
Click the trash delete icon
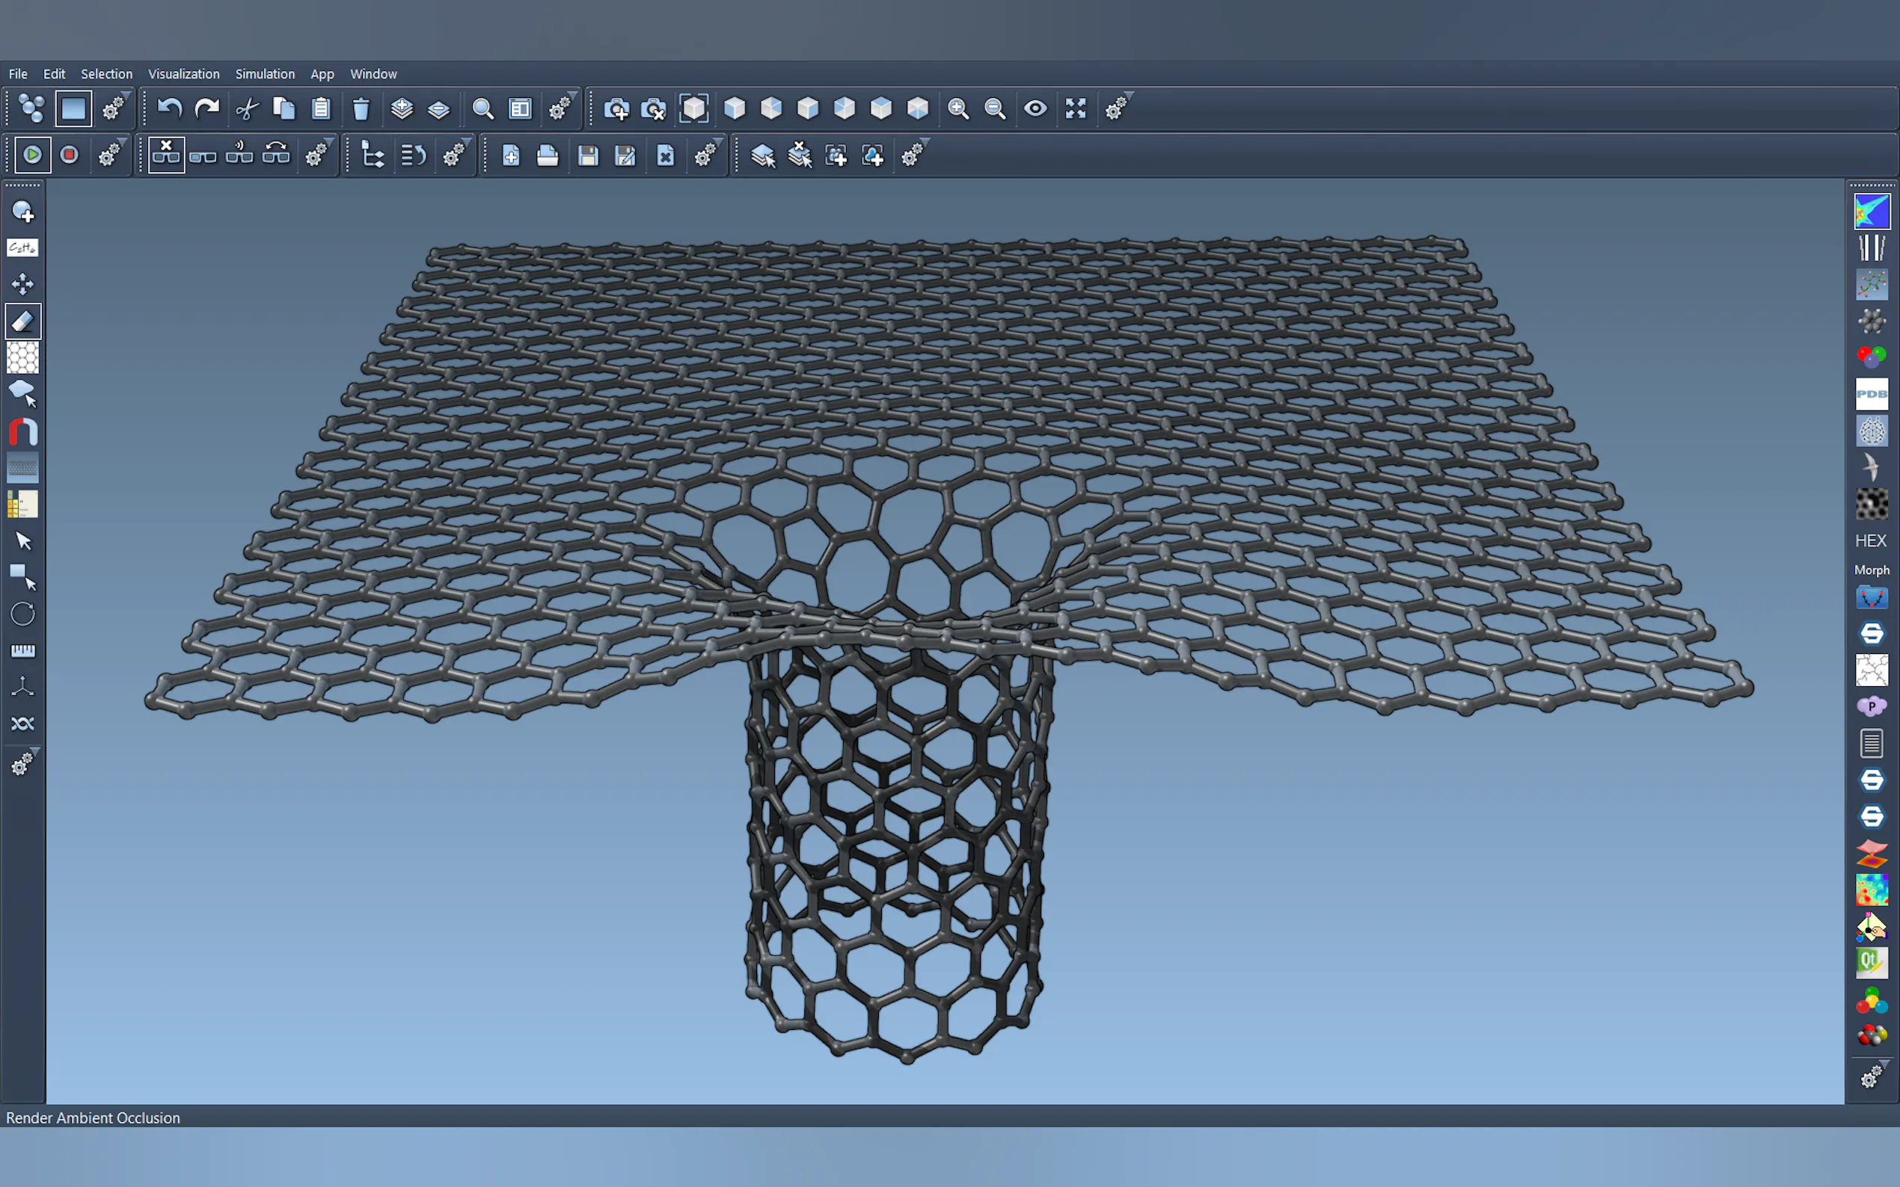point(361,108)
